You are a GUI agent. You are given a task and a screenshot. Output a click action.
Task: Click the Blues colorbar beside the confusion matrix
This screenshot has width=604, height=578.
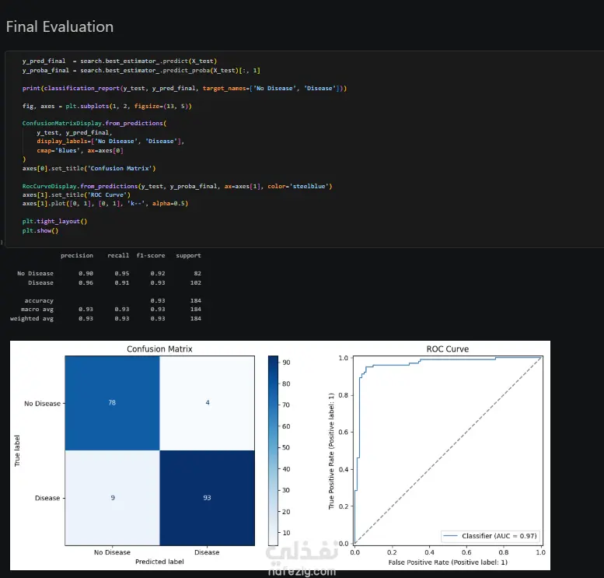pos(273,450)
